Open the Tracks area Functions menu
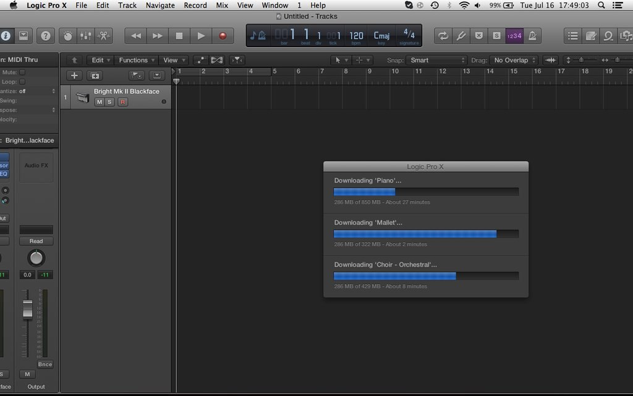Viewport: 633px width, 396px height. click(137, 60)
